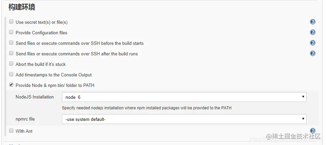326x145 pixels.
Task: Show help for SSH before the build starts
Action: [x=313, y=43]
